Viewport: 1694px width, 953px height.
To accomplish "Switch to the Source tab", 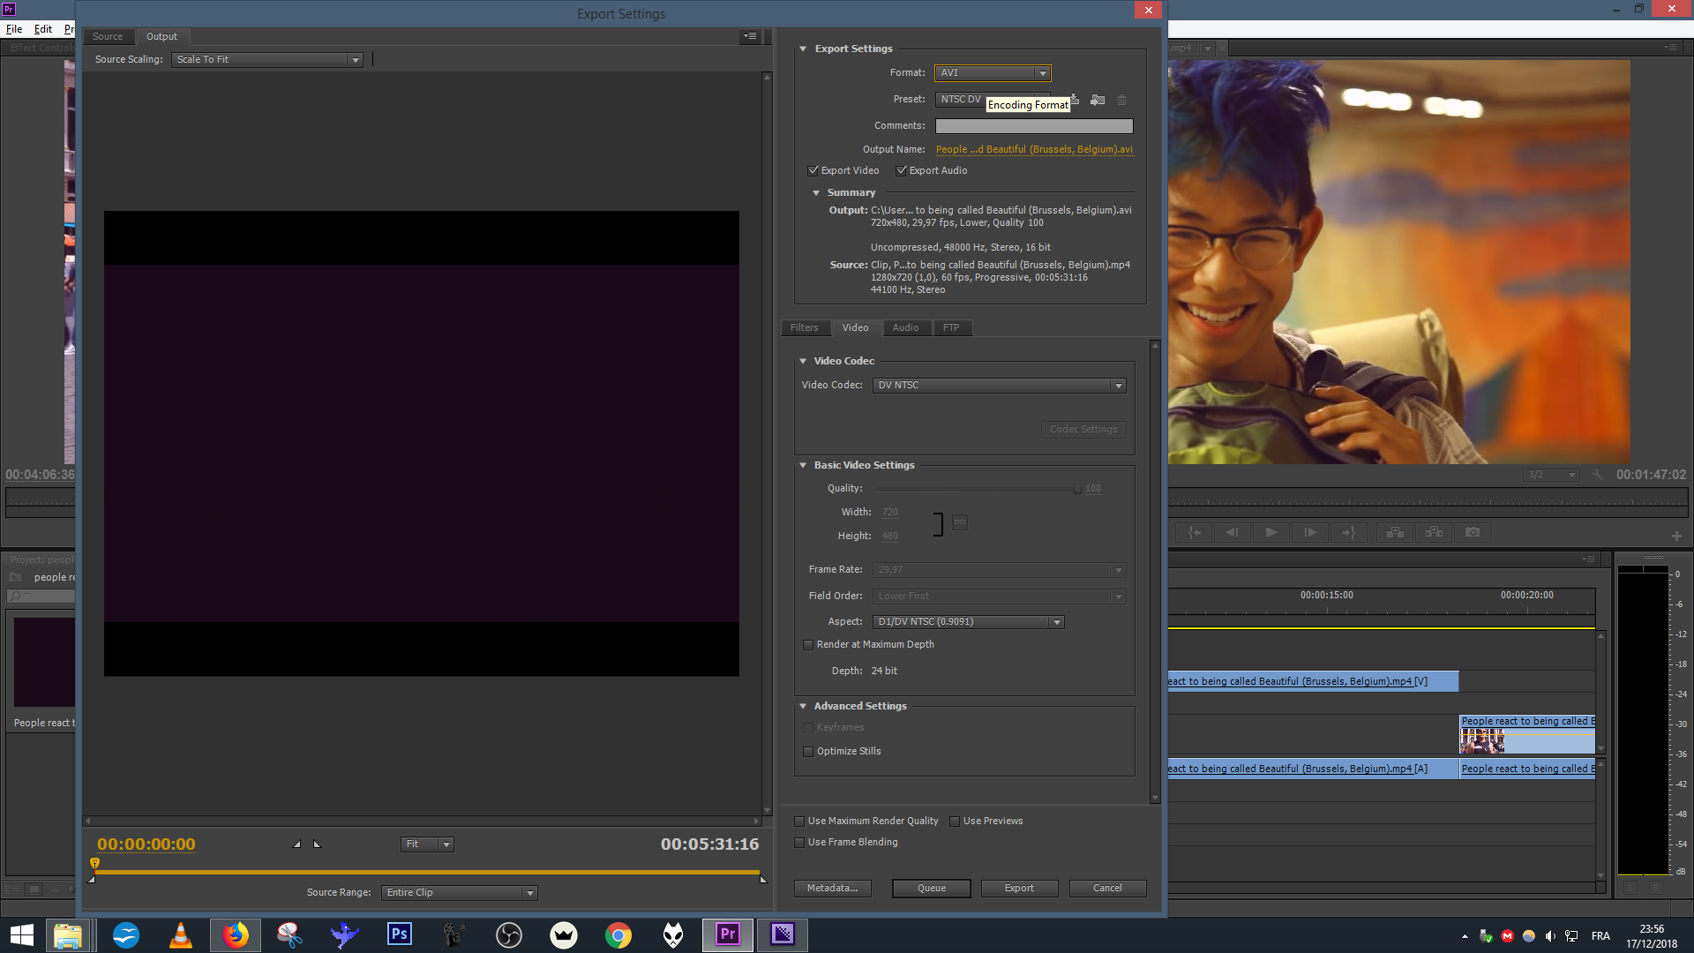I will [108, 37].
